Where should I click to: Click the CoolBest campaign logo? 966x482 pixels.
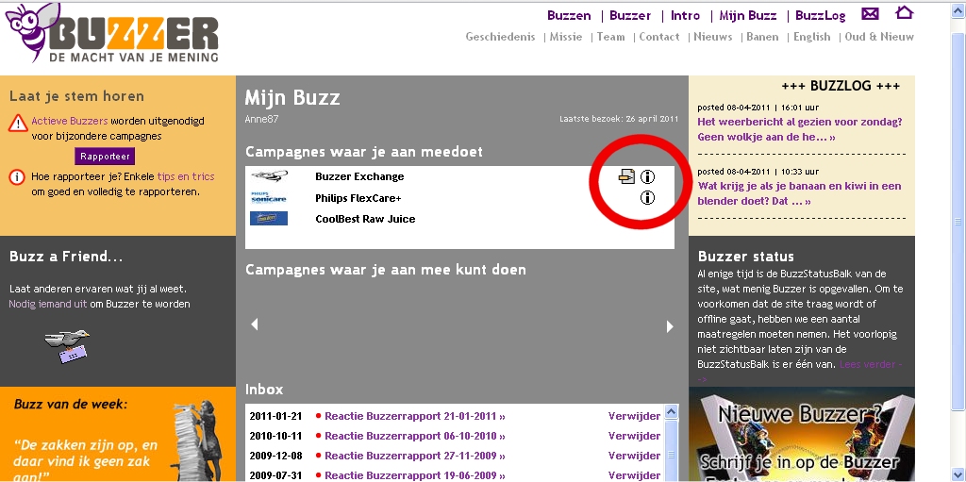[269, 218]
